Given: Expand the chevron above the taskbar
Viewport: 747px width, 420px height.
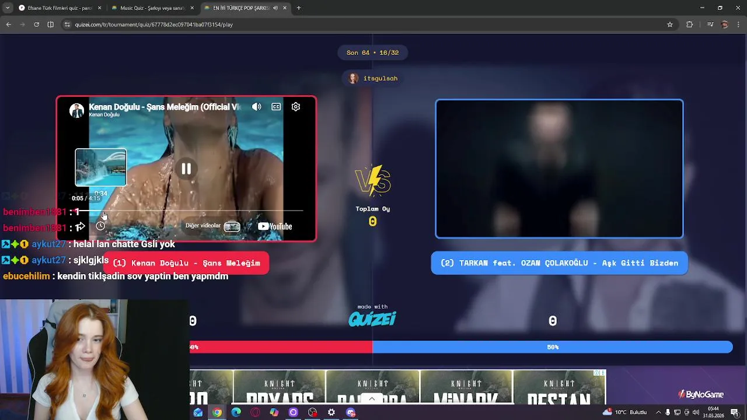Looking at the screenshot, I should (x=372, y=399).
